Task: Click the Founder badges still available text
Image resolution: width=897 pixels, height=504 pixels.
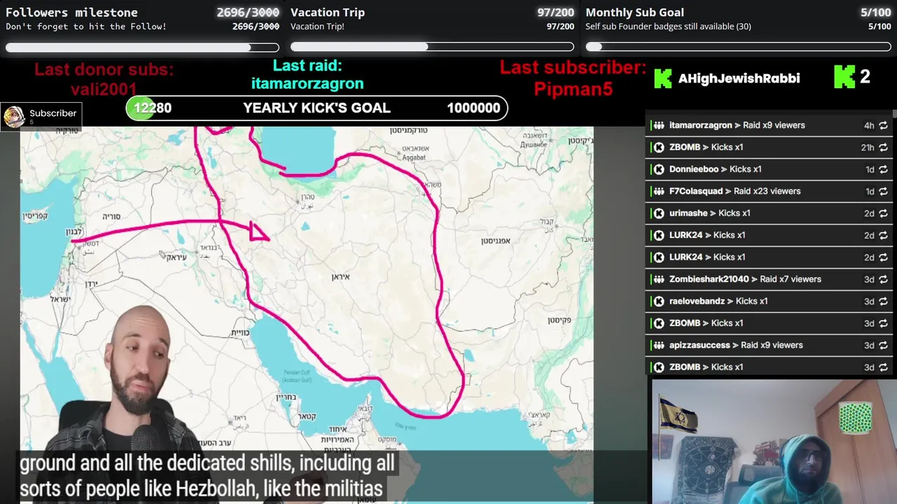Action: [x=669, y=27]
